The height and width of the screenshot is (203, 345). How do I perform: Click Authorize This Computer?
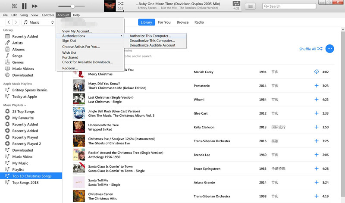pos(155,36)
